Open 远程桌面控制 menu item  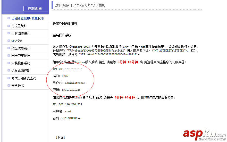pyautogui.click(x=21, y=70)
